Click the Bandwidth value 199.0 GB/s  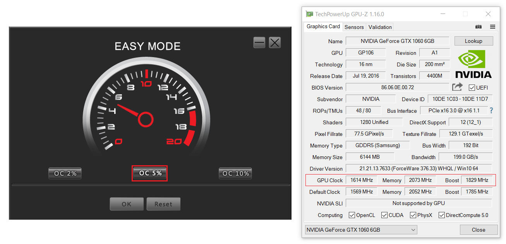coord(466,157)
